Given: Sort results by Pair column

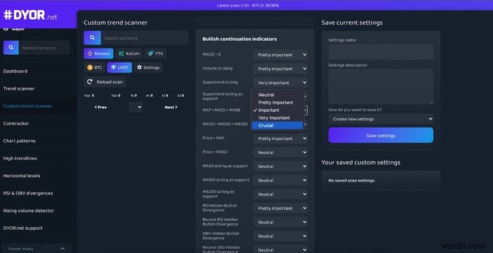Looking at the screenshot, I should 89,96.
